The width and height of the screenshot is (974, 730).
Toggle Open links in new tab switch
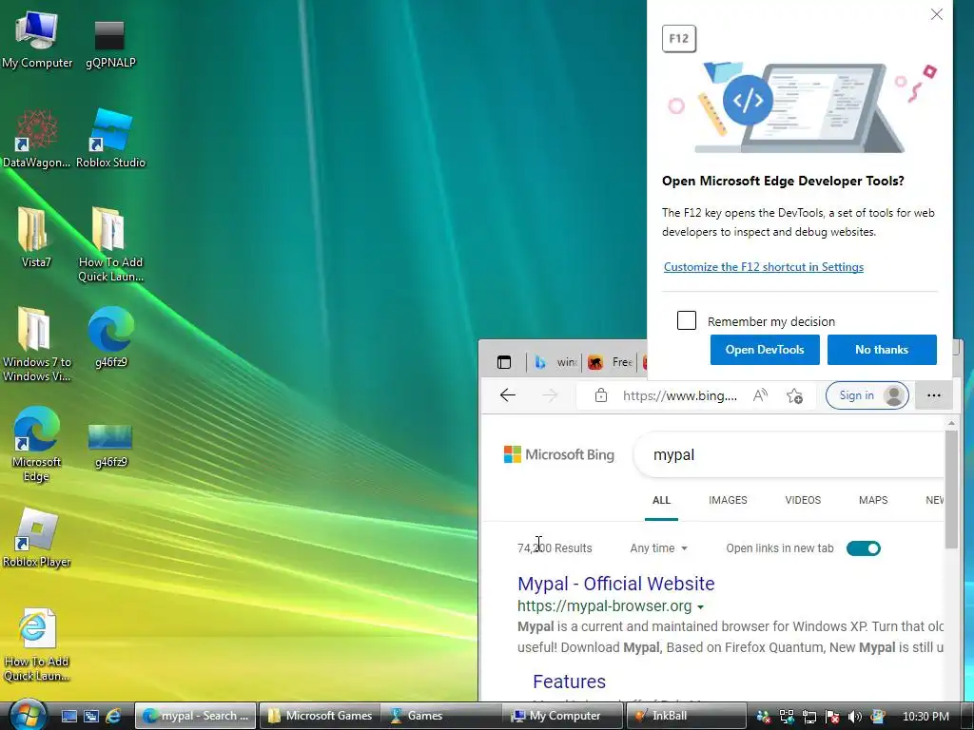(864, 548)
